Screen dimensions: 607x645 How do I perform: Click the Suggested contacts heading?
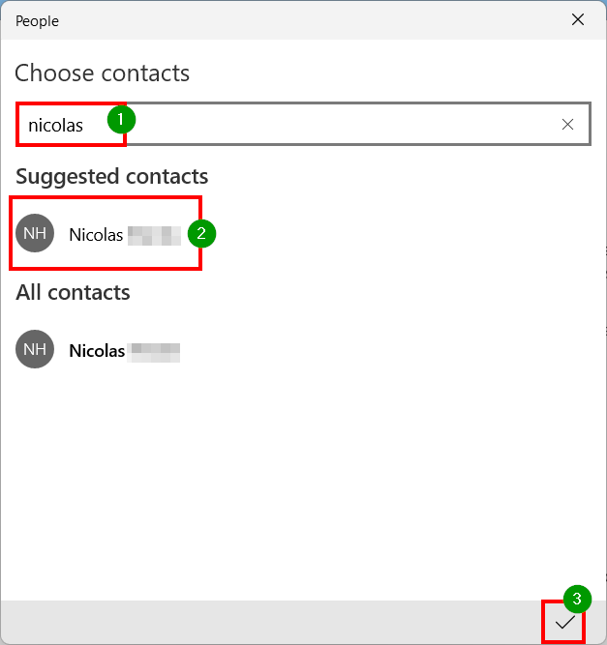point(112,177)
